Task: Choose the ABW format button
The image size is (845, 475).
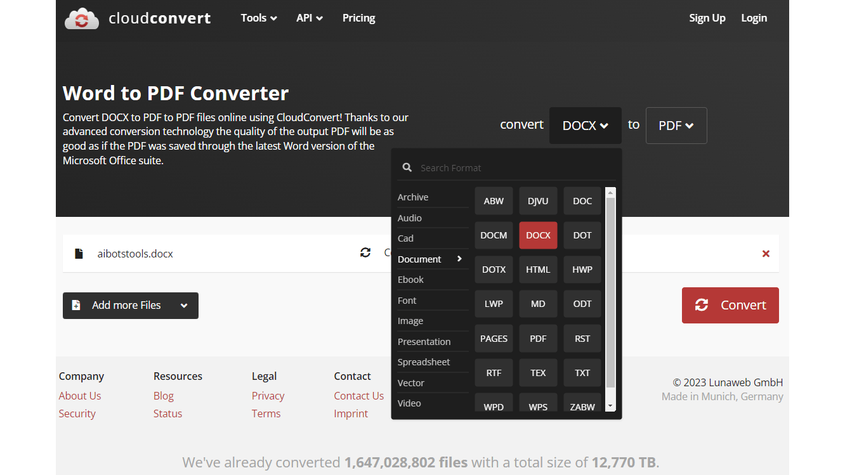Action: pos(494,201)
